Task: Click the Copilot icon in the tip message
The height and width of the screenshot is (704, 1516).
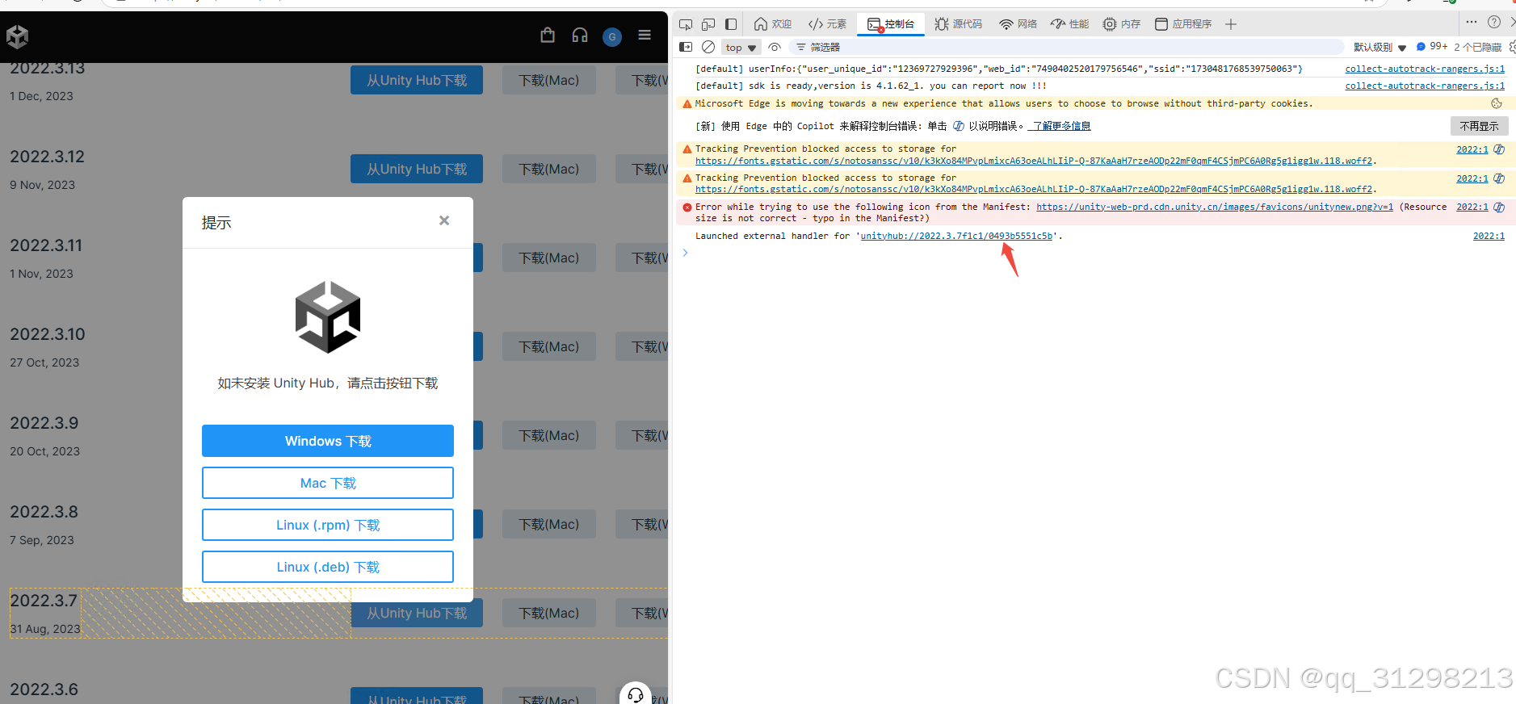Action: [959, 126]
